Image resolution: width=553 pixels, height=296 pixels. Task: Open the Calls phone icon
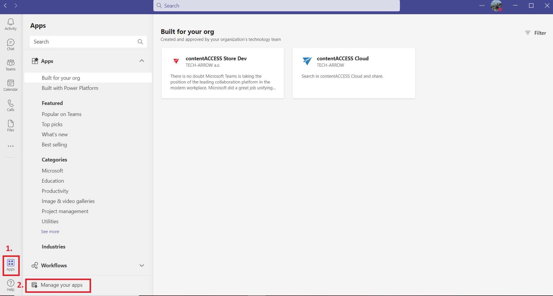[11, 106]
